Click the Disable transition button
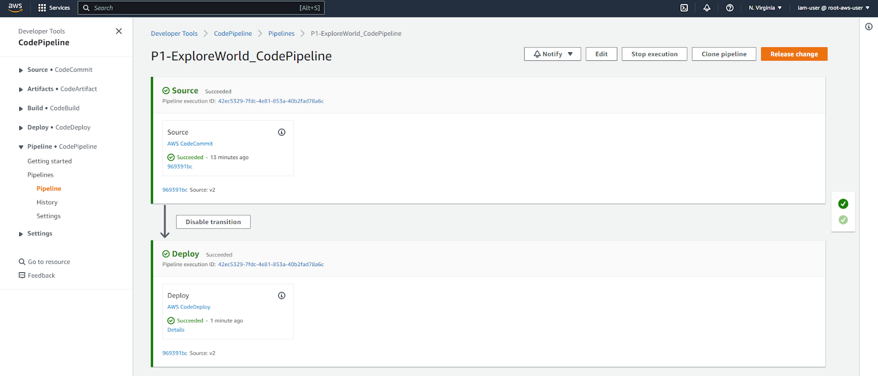The height and width of the screenshot is (376, 878). [213, 222]
